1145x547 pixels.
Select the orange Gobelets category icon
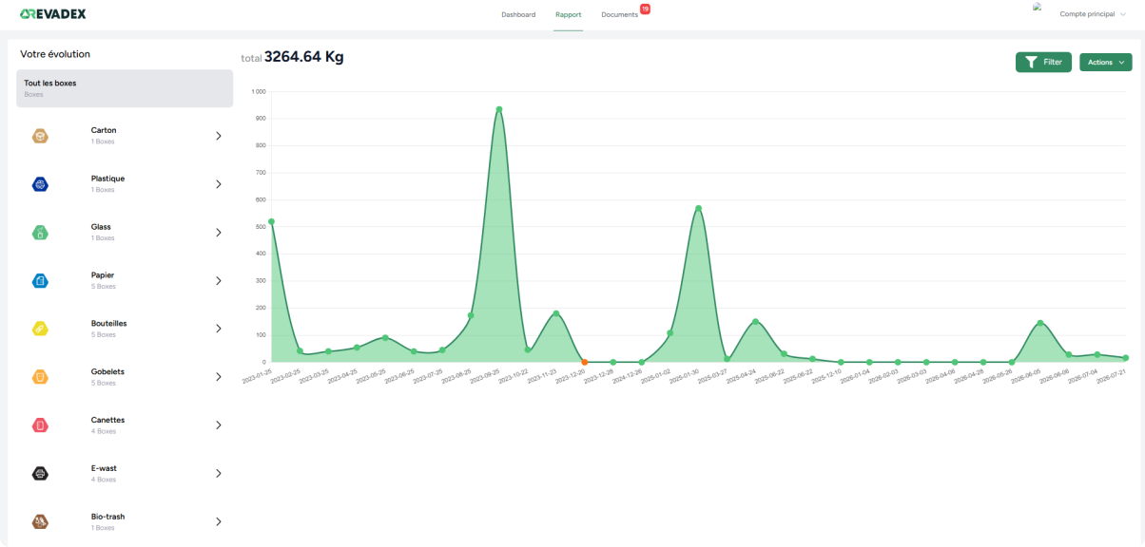click(40, 377)
